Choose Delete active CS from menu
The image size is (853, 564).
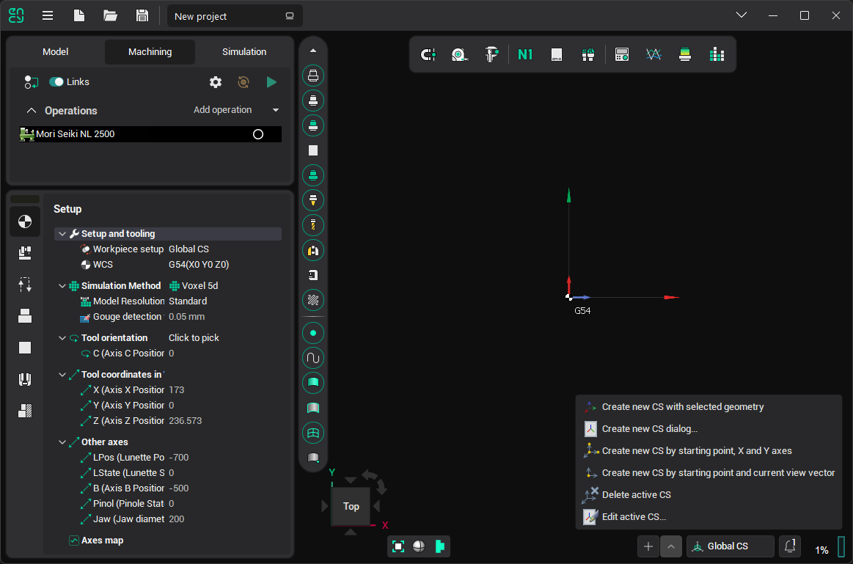tap(636, 495)
